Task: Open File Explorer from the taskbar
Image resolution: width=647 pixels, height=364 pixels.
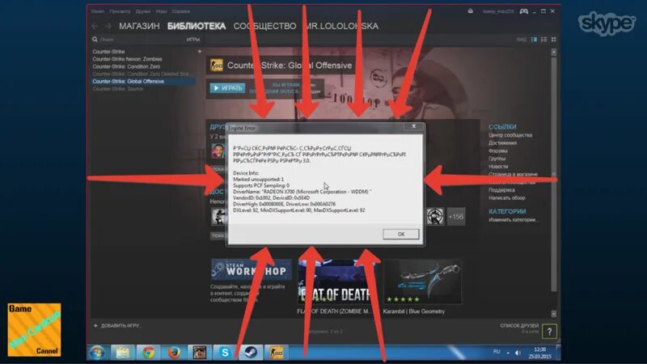Action: pos(123,353)
